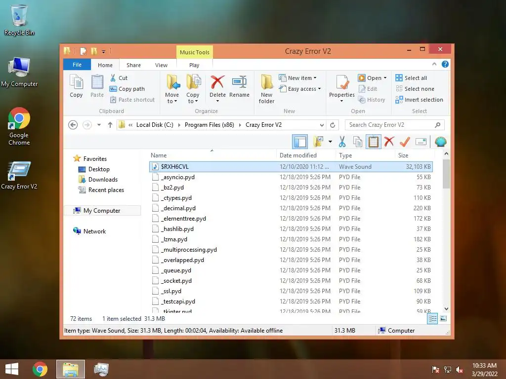The image size is (506, 379).
Task: Open the File menu tab
Action: [x=77, y=65]
